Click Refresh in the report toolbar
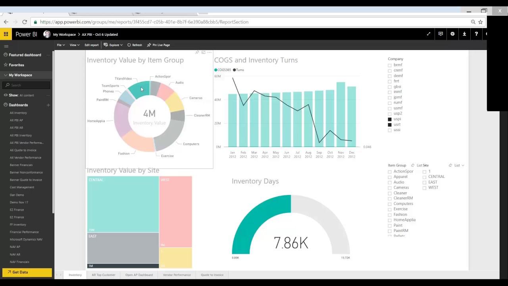508x286 pixels. pyautogui.click(x=135, y=45)
